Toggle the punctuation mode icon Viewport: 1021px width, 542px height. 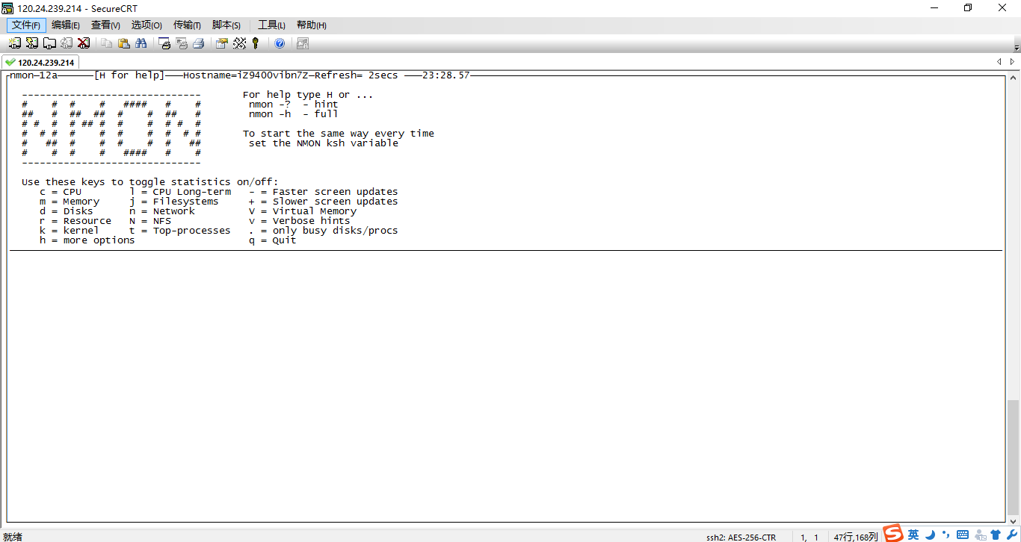coord(946,535)
